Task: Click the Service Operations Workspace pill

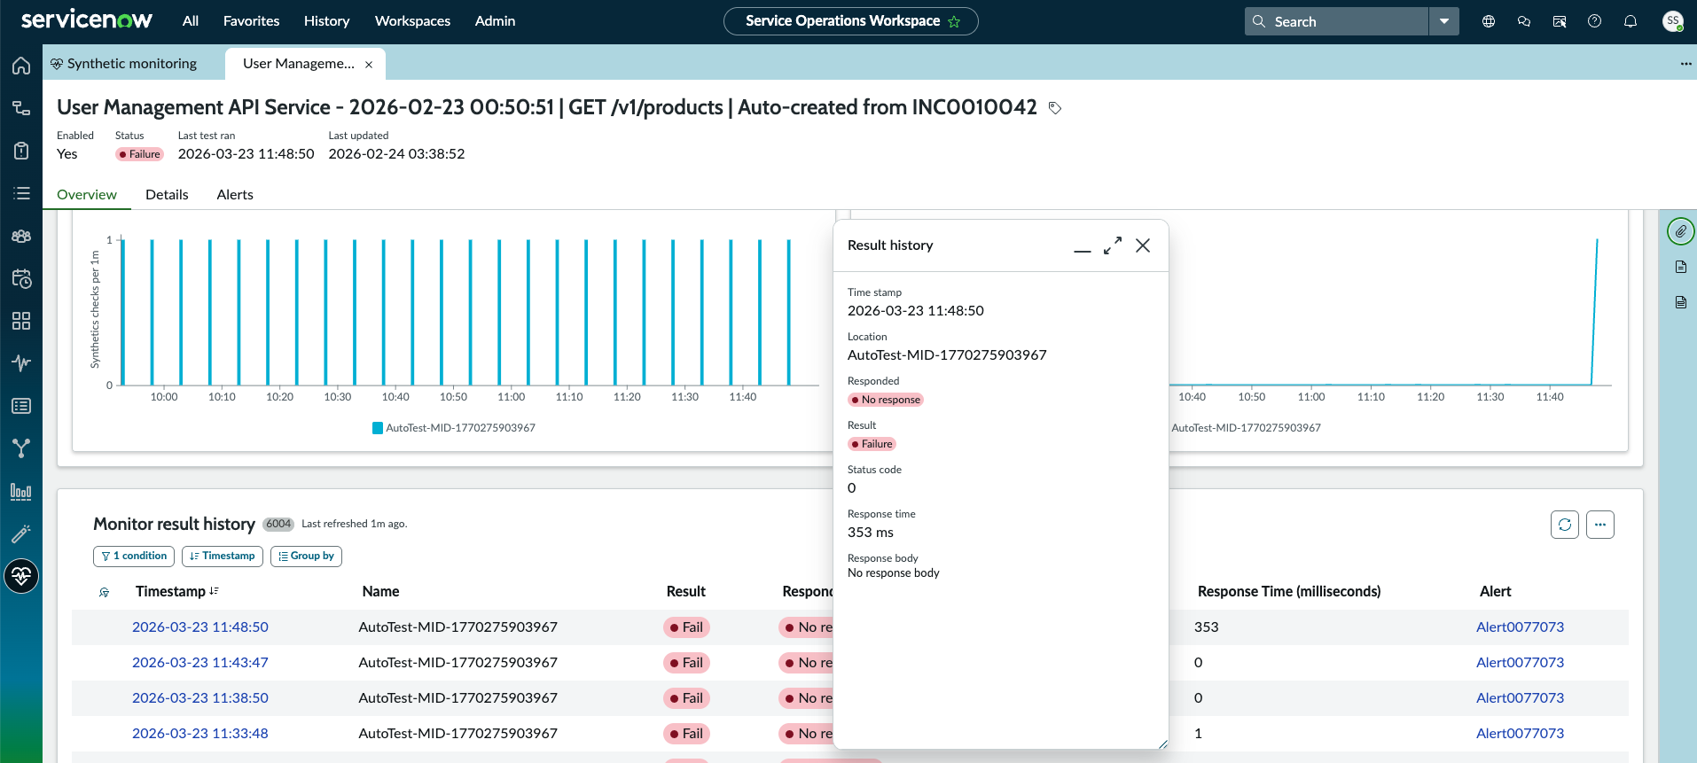Action: [x=851, y=21]
